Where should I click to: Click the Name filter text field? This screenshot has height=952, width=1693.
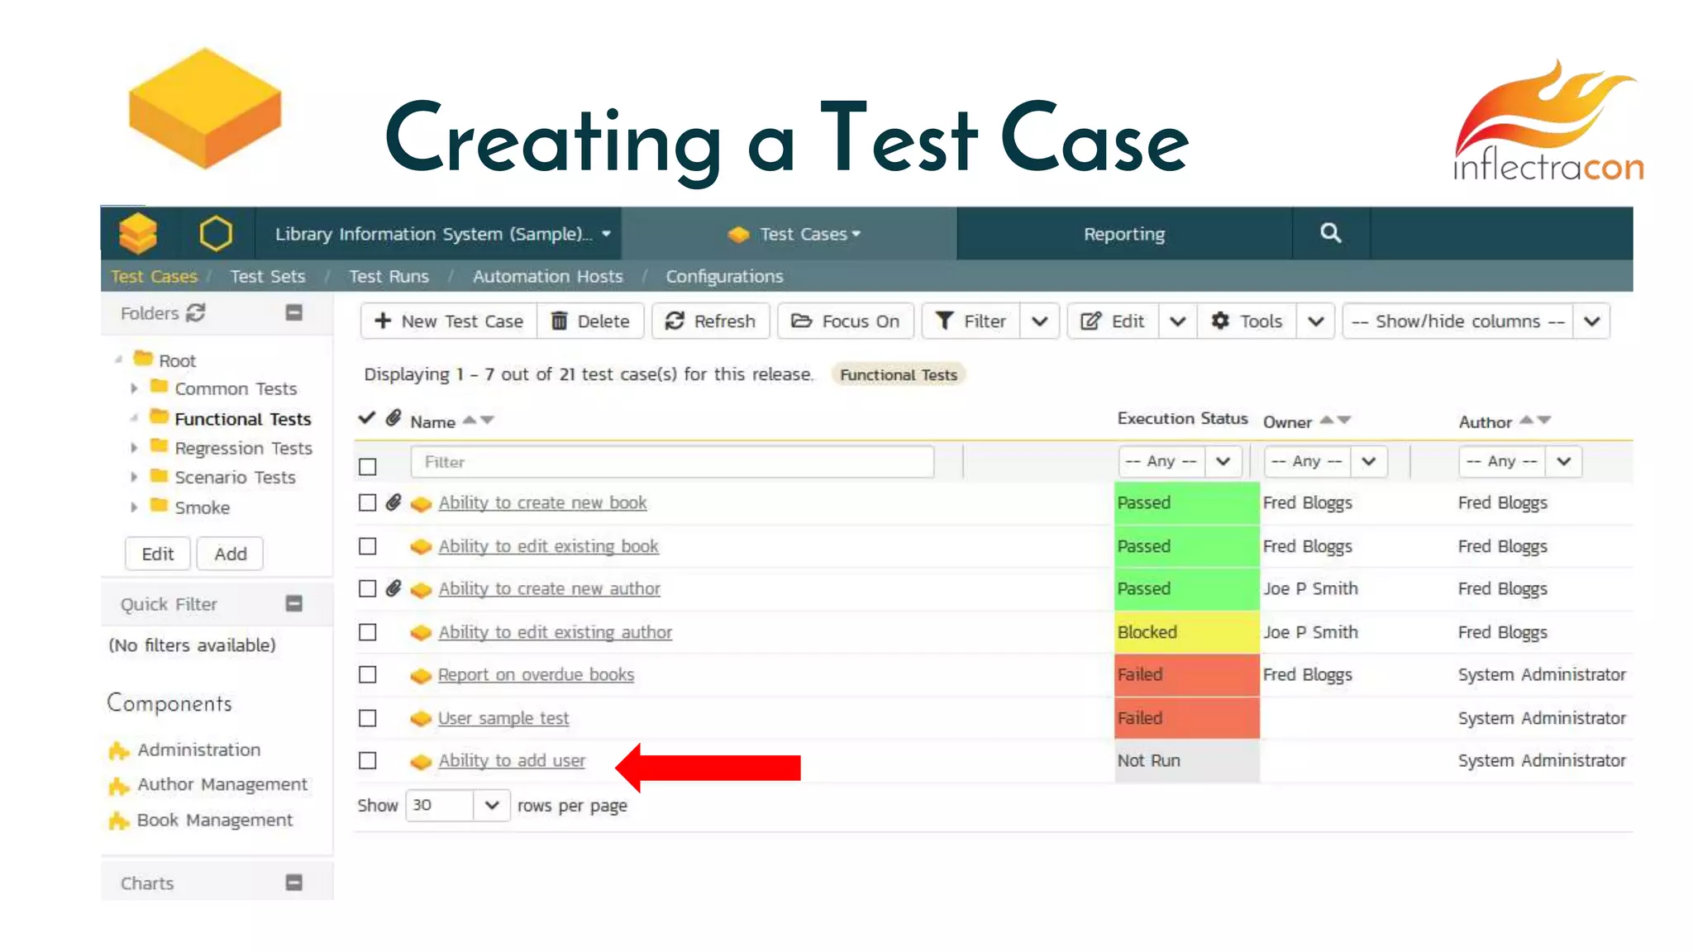click(x=672, y=462)
